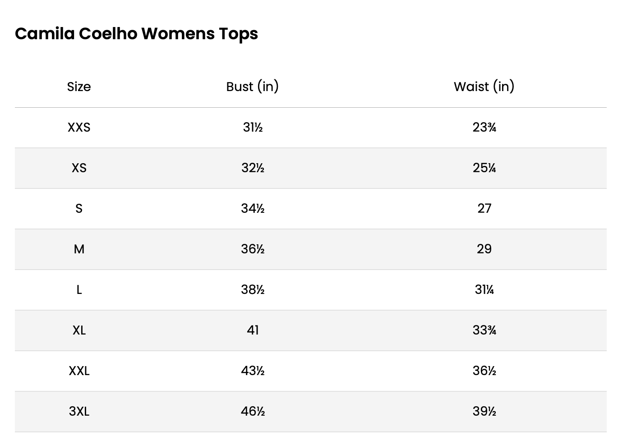Select the 36½ waist value for XXL
Image resolution: width=618 pixels, height=440 pixels.
484,371
